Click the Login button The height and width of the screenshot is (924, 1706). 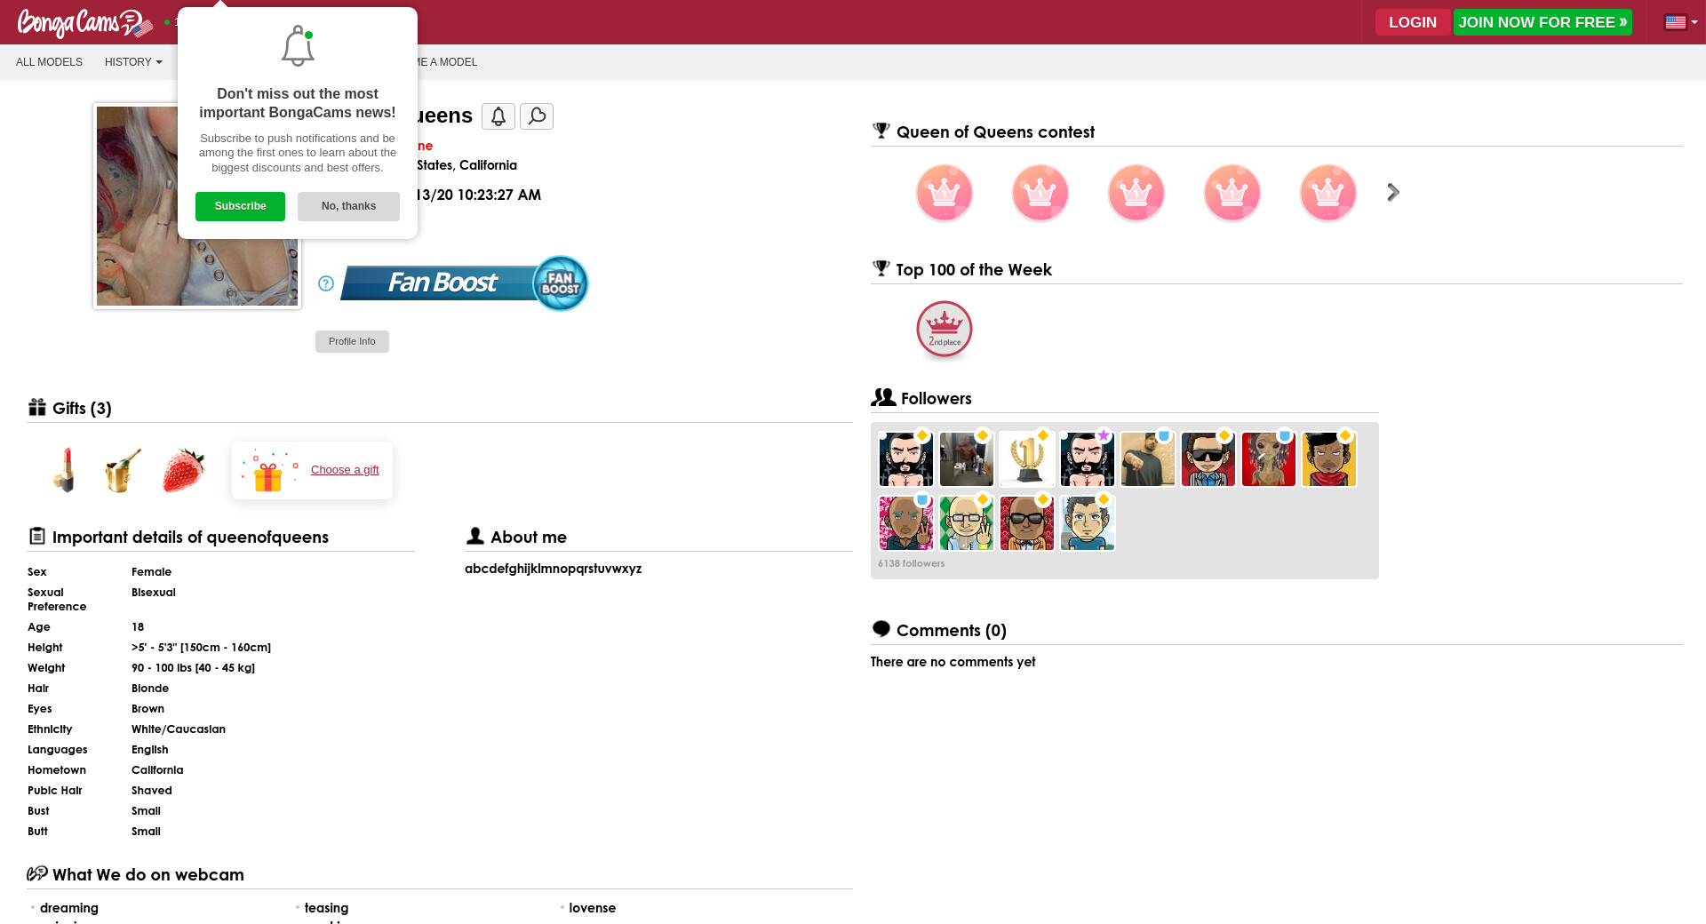(1412, 22)
